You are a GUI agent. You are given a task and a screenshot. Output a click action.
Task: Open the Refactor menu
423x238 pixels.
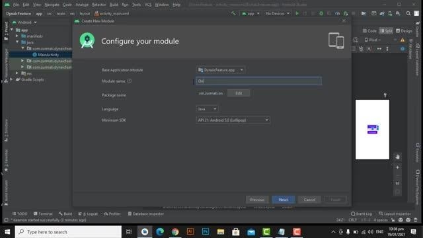point(98,5)
